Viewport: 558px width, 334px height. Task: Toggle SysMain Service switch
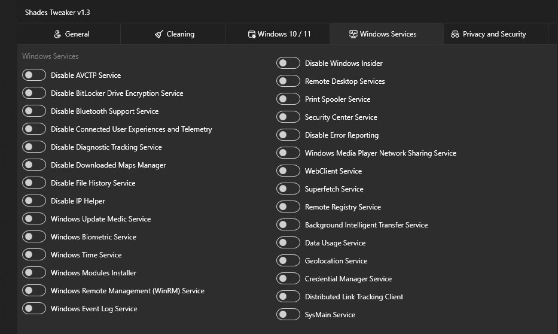[288, 314]
